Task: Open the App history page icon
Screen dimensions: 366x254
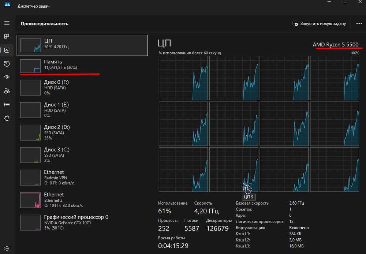Action: tap(7, 64)
